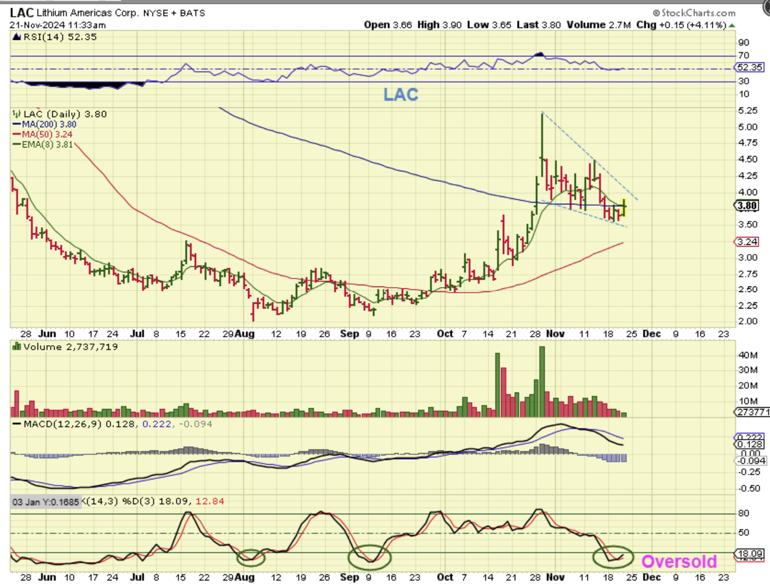Click the -0.50 label on the MACD axis
Image resolution: width=770 pixels, height=584 pixels.
(x=750, y=489)
